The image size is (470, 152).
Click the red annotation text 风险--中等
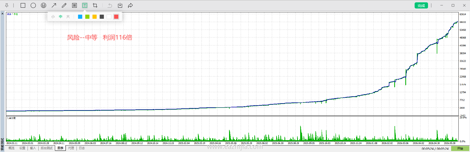click(x=82, y=37)
